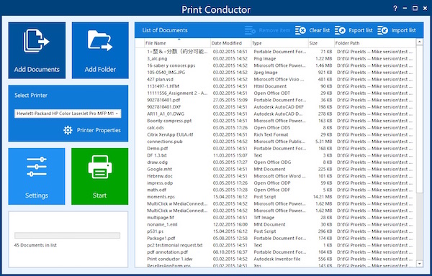Select the file Package1.pdf
Screen dimensions: 432x276
(x=161, y=239)
